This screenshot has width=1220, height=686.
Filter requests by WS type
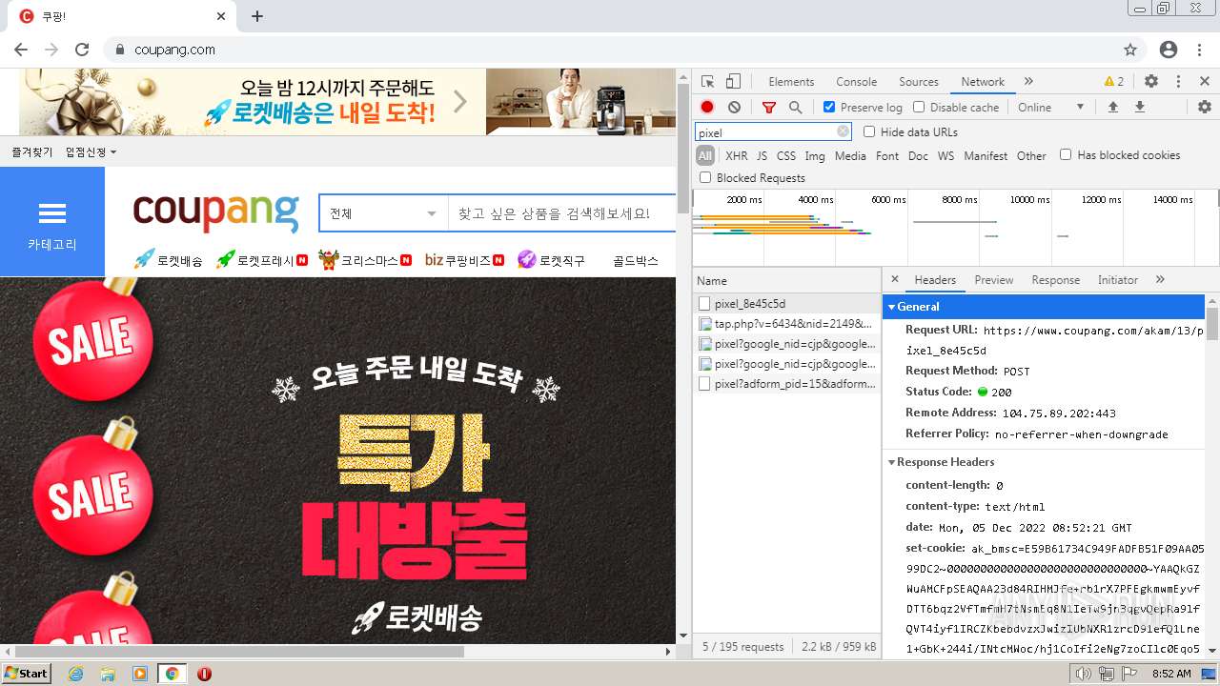point(945,156)
